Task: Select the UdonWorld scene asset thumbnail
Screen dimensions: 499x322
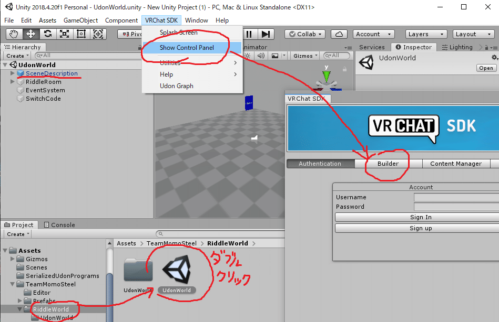Action: pos(177,270)
